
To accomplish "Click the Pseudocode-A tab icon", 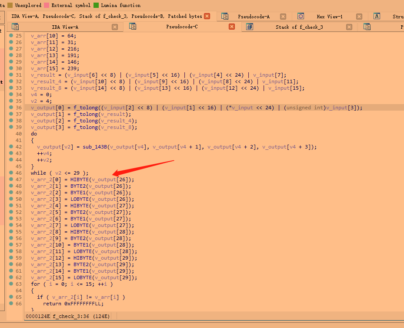I will [x=225, y=15].
